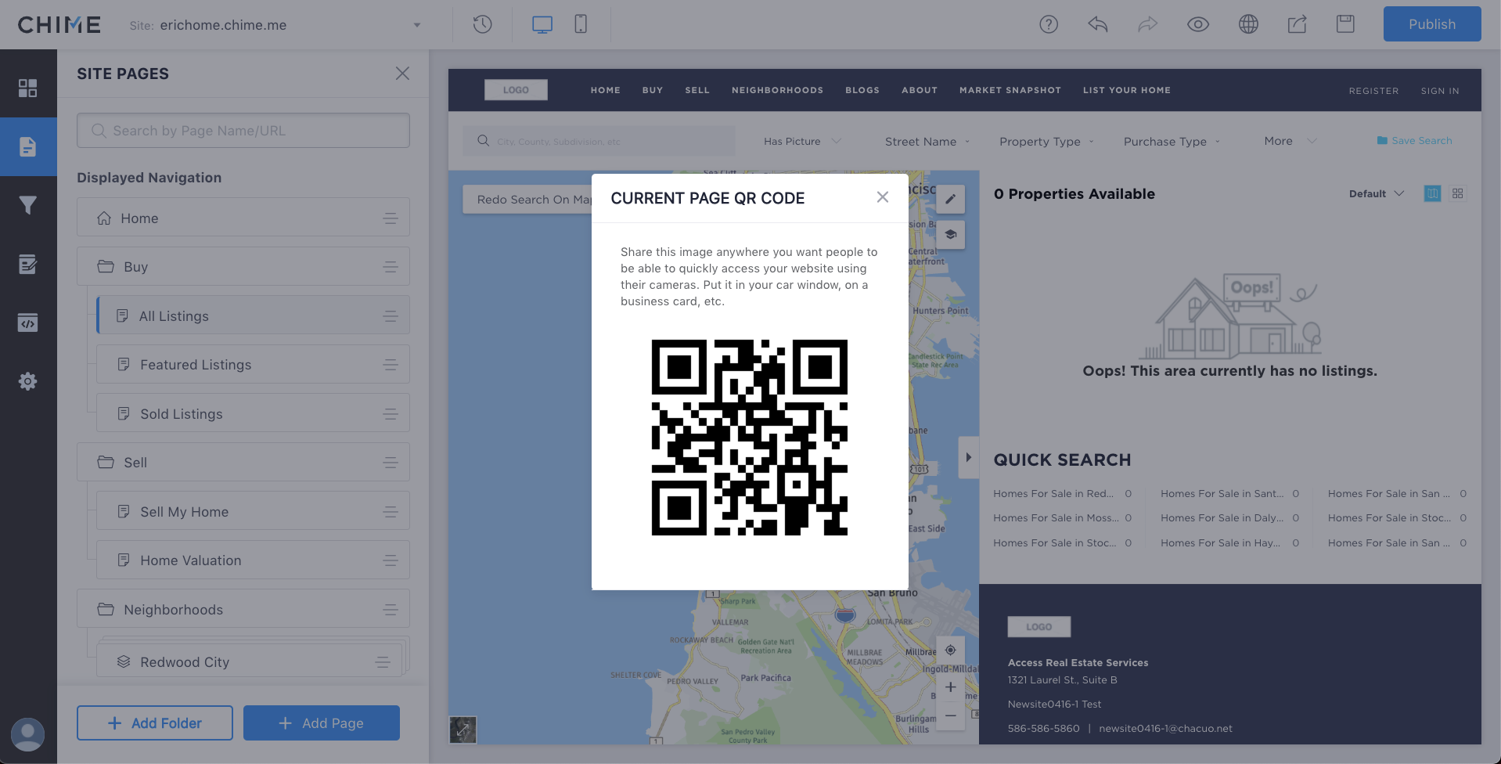Open LIST YOUR HOME menu item
Image resolution: width=1501 pixels, height=764 pixels.
pyautogui.click(x=1127, y=90)
